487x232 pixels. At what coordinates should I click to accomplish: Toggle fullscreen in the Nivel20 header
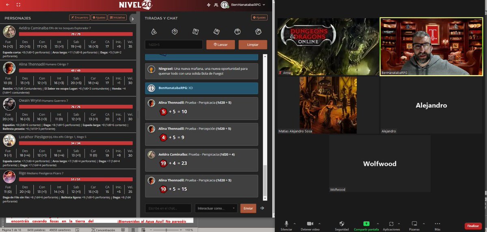tap(18, 4)
